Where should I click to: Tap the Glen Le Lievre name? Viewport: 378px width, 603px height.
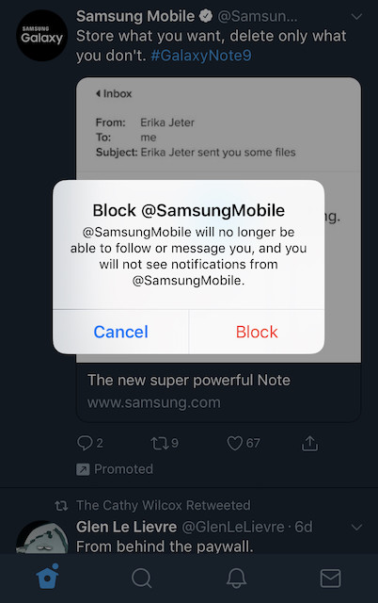click(126, 527)
